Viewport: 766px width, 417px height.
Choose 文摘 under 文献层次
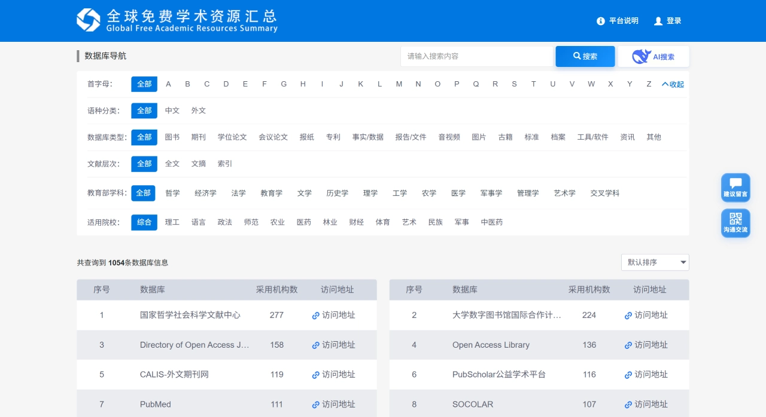pyautogui.click(x=199, y=164)
